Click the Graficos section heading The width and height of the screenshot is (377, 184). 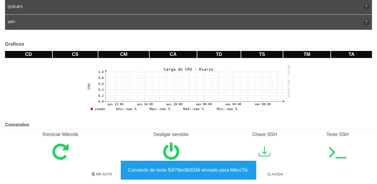coord(14,44)
